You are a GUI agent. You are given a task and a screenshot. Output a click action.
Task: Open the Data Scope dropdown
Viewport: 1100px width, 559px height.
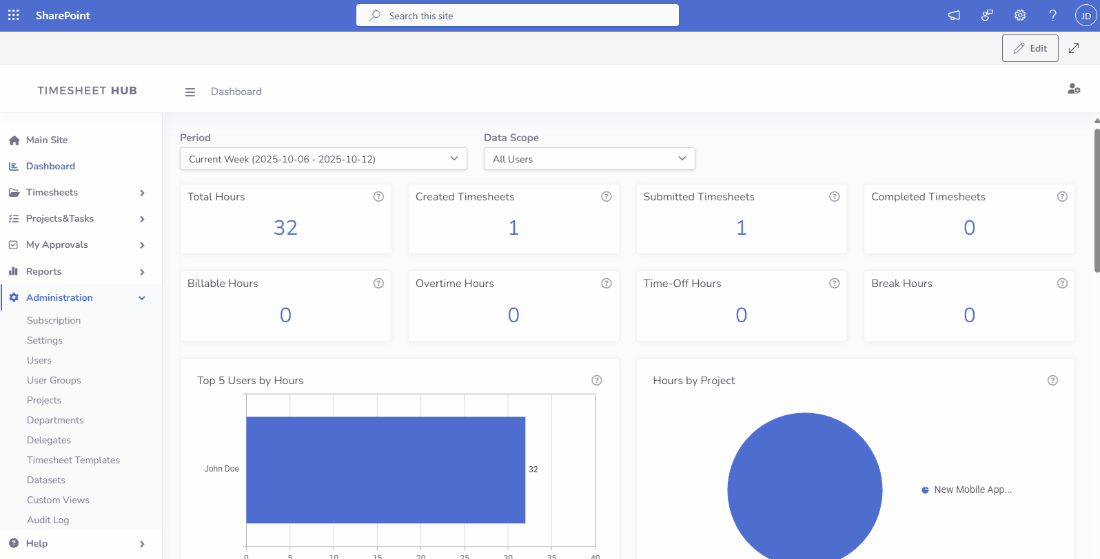[589, 159]
